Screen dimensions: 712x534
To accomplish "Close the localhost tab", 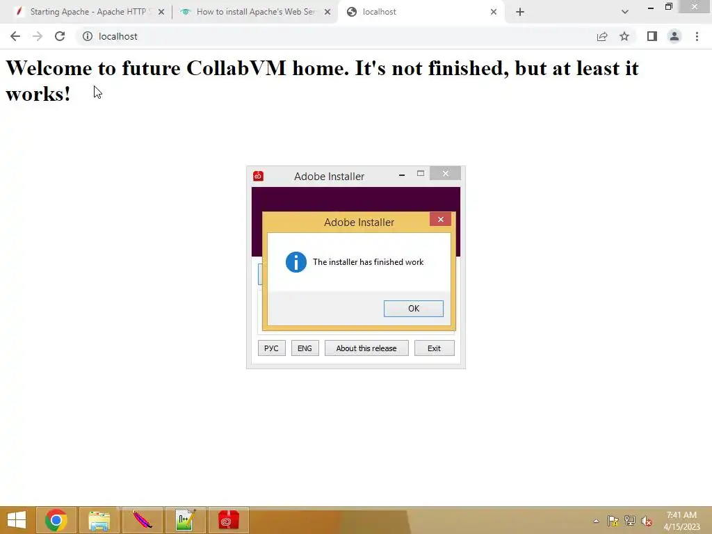I will pyautogui.click(x=494, y=12).
